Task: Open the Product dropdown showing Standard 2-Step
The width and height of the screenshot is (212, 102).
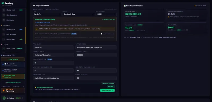Action: click(x=79, y=14)
